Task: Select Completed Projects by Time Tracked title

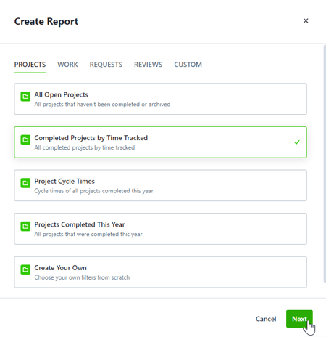Action: (91, 138)
